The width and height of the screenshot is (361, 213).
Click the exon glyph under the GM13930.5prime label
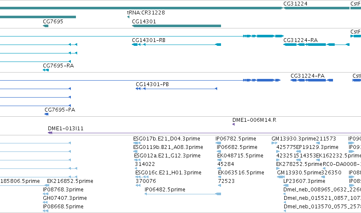[281, 177]
